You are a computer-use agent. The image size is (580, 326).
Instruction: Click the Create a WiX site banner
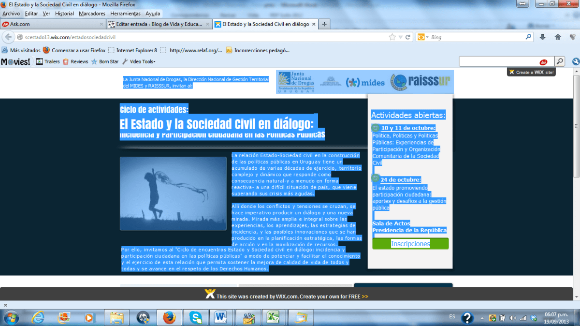pos(532,72)
